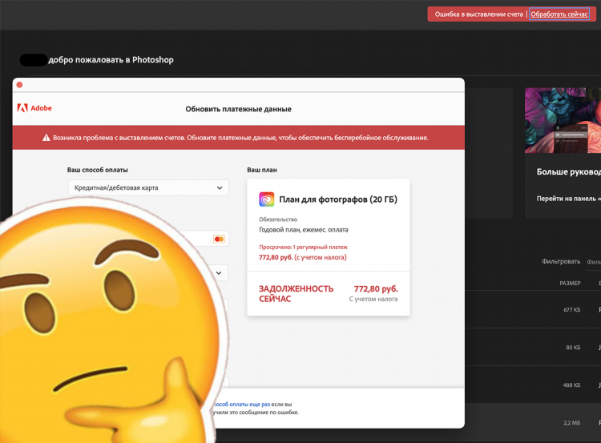Image resolution: width=601 pixels, height=443 pixels.
Task: Click the 'РАЗМЕР' column header
Action: click(x=570, y=284)
